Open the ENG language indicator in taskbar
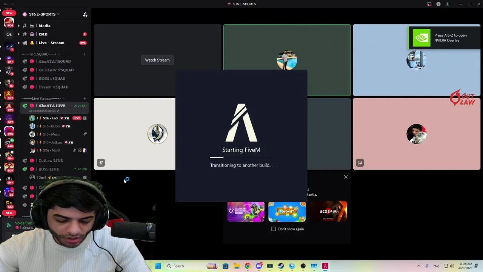Viewport: 483px width, 272px height. 436,266
